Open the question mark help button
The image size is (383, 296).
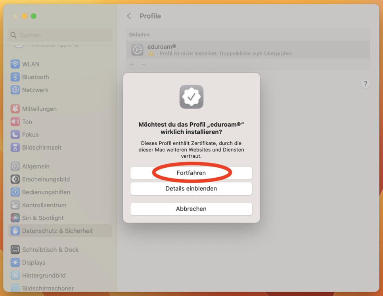tap(366, 84)
